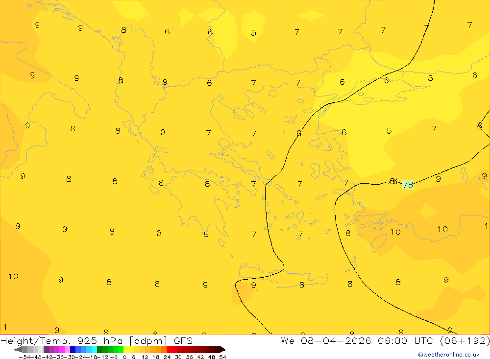Click the 11 temperature value on the map
Image resolution: width=490 pixels, height=359 pixels.
8,327
